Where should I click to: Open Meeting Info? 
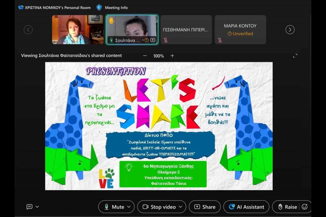tap(112, 8)
